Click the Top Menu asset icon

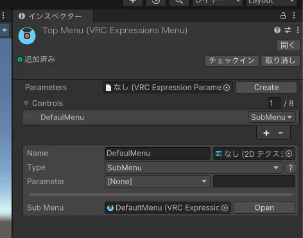coord(27,36)
